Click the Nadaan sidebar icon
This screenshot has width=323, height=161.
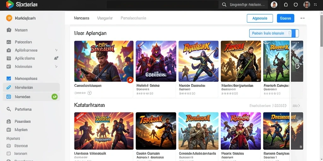pos(9,30)
